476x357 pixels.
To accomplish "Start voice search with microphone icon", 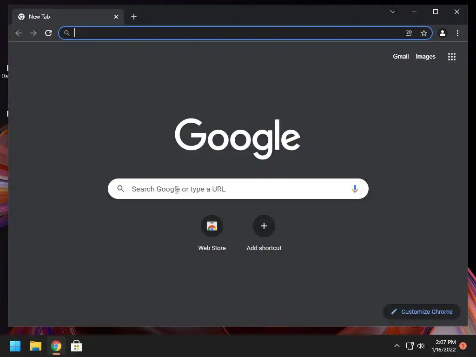I will tap(355, 189).
